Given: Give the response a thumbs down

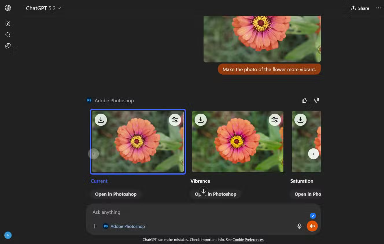Looking at the screenshot, I should pyautogui.click(x=317, y=100).
